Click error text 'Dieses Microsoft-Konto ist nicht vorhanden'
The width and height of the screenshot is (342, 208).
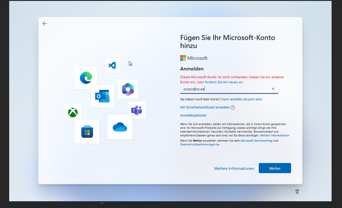click(x=214, y=77)
